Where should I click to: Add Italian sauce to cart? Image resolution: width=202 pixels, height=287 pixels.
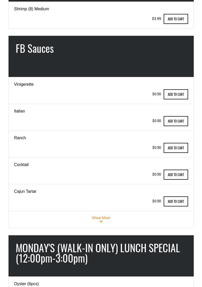click(176, 121)
